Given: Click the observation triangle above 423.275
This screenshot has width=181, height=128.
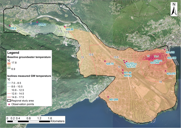Looking at the screenshot, I should click(x=165, y=71).
